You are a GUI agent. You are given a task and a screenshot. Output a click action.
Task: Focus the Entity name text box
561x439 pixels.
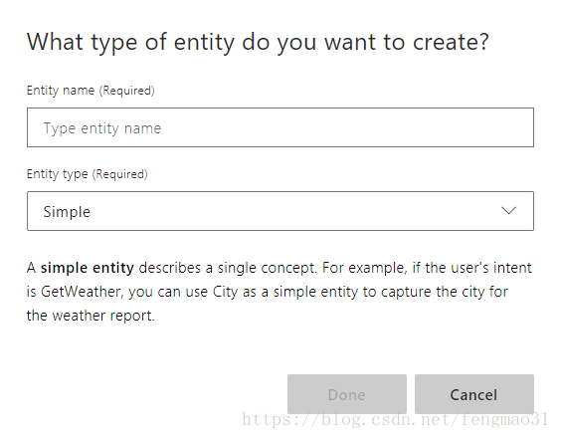(x=280, y=127)
